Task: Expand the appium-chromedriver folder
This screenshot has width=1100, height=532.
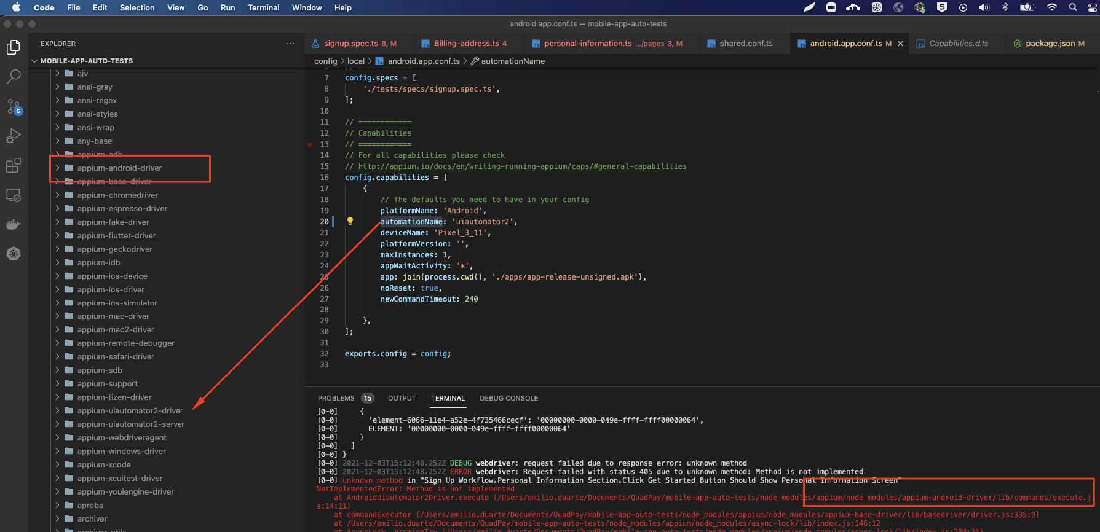Action: (x=57, y=195)
